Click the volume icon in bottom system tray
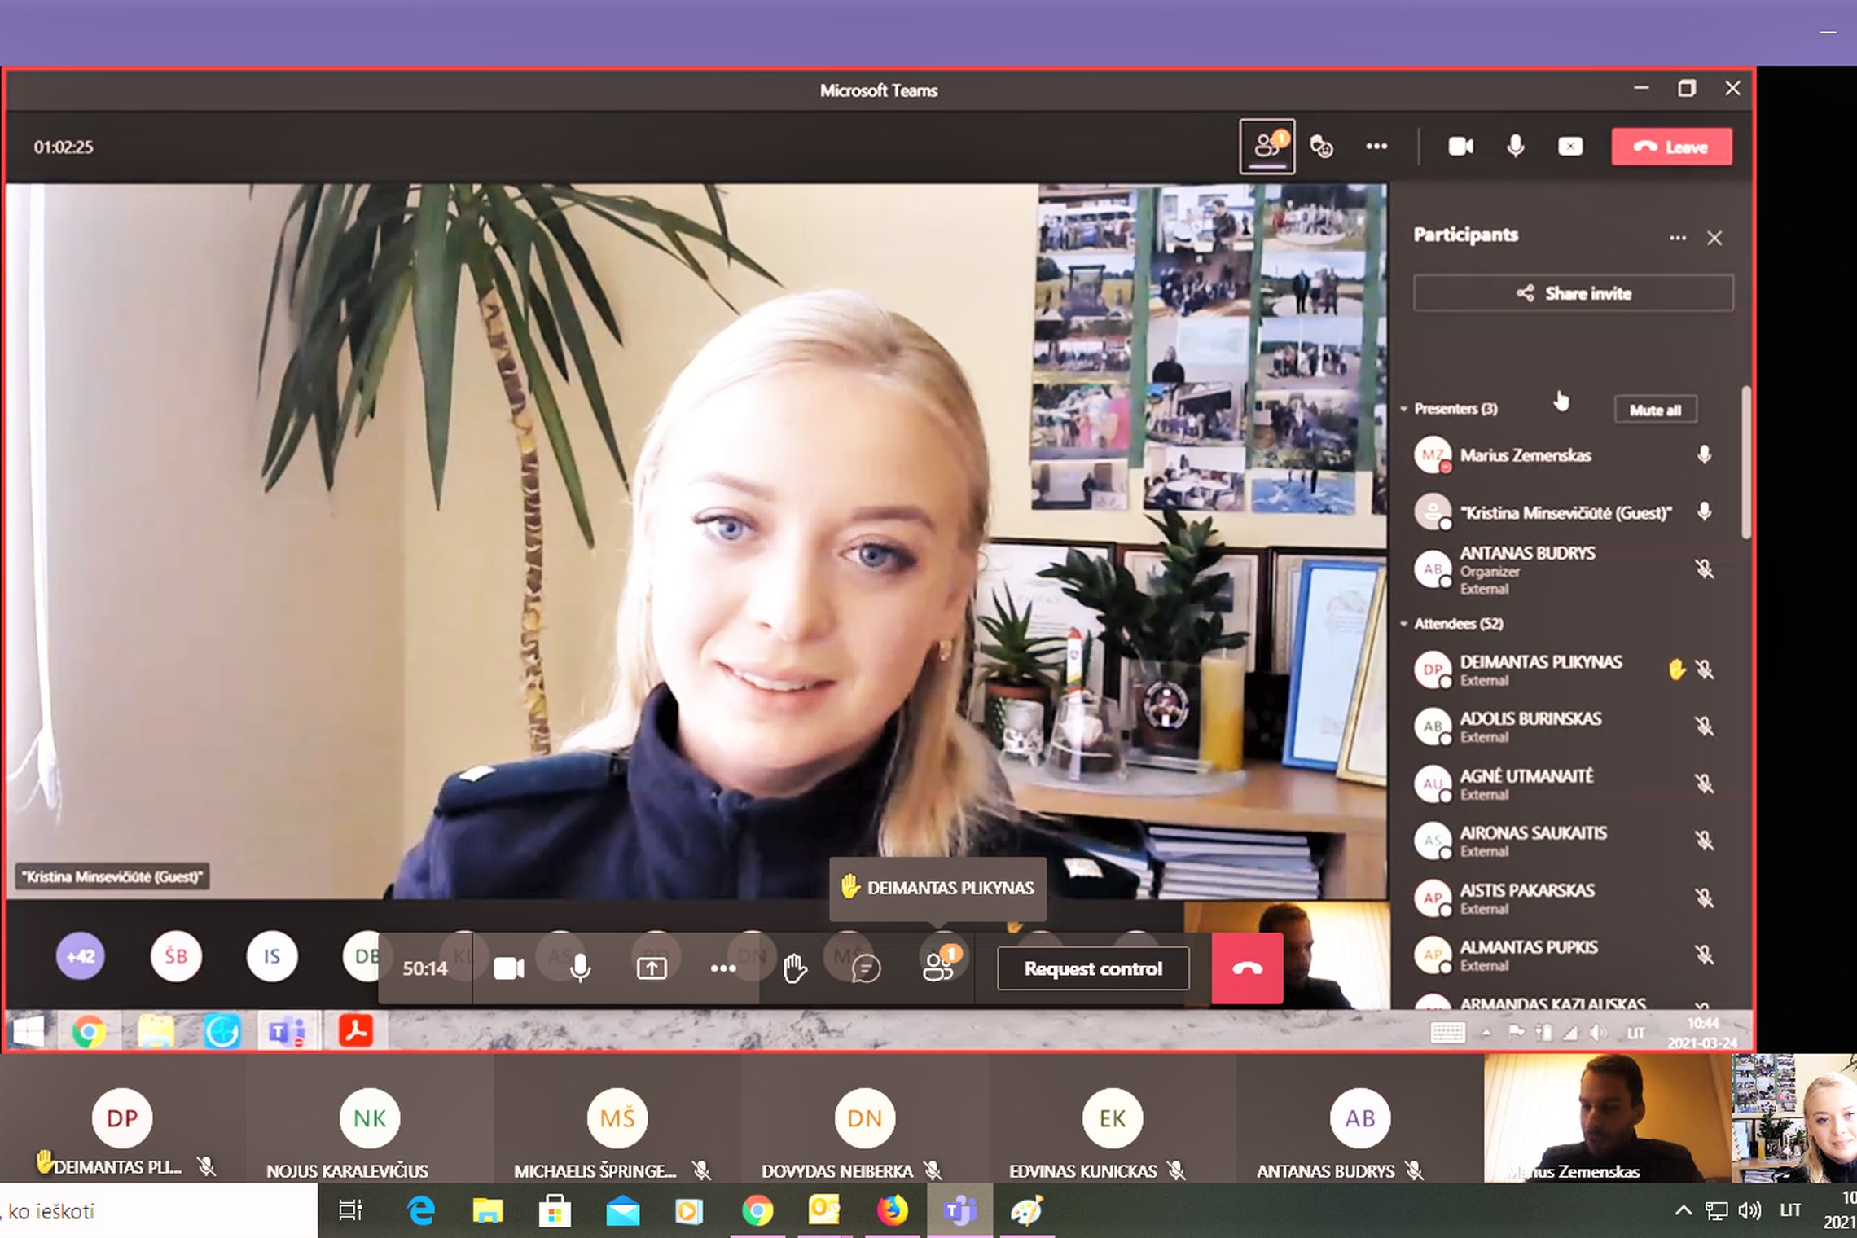 point(1749,1211)
